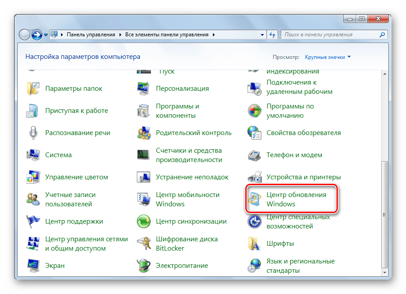Open the Система link

58,155
